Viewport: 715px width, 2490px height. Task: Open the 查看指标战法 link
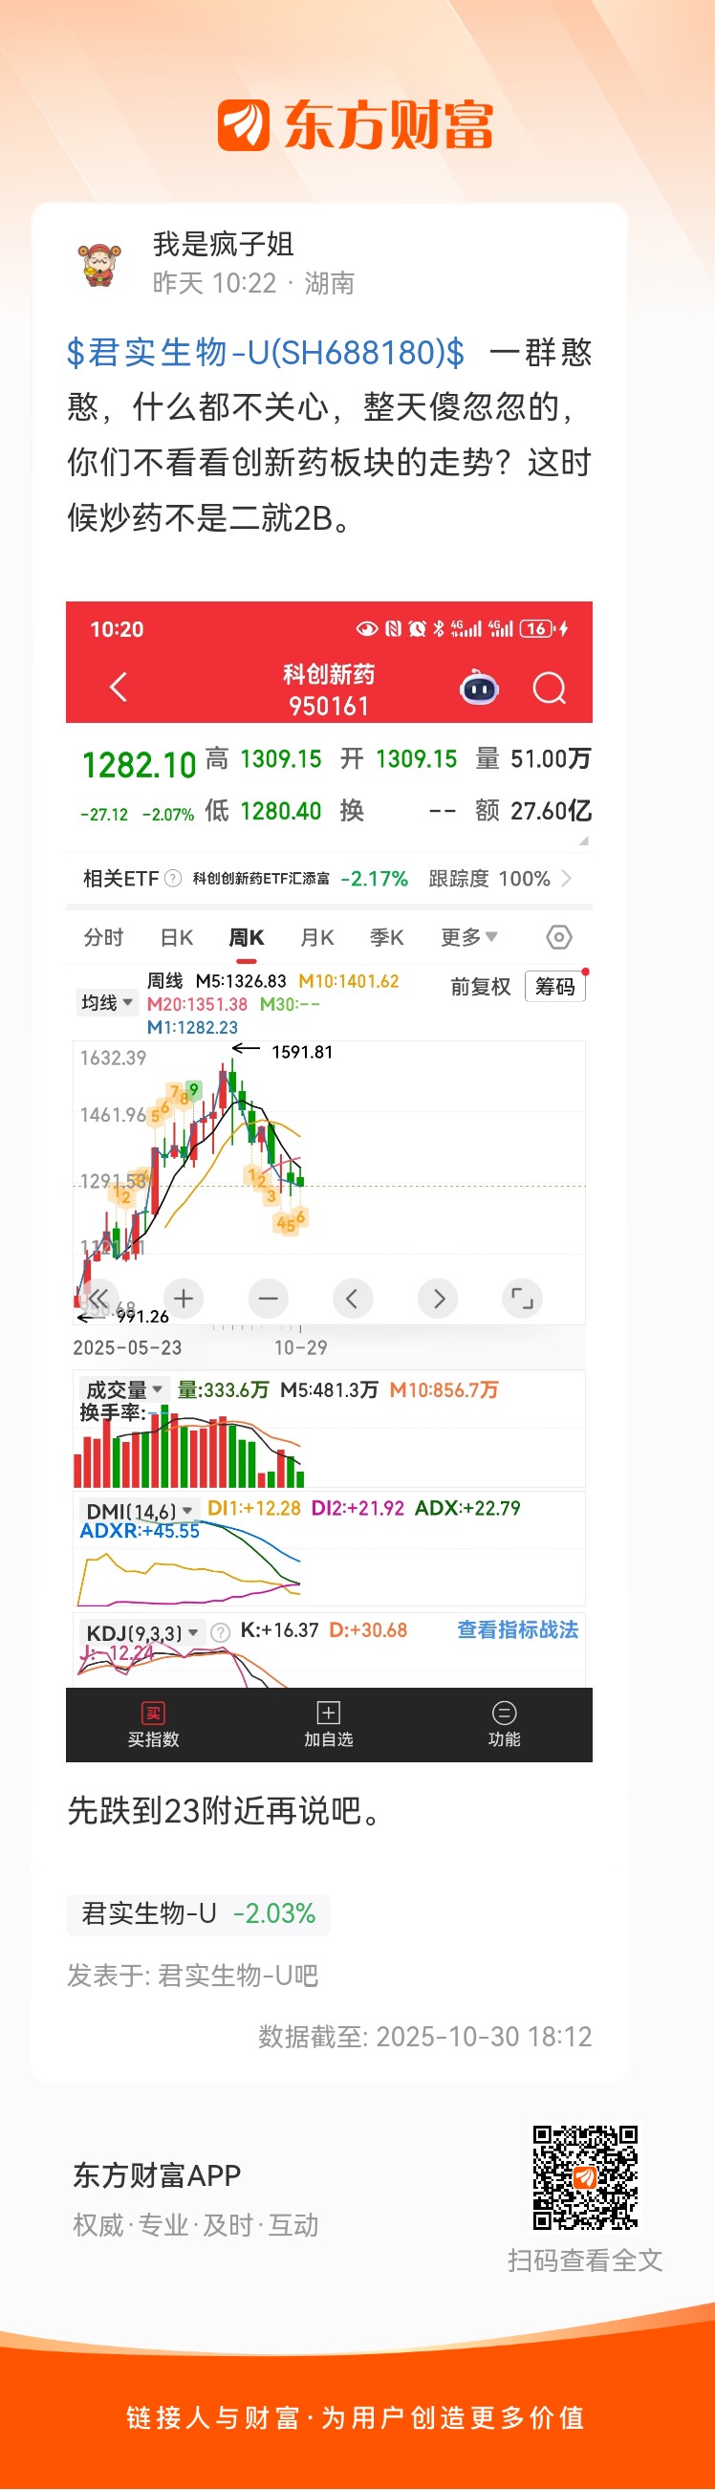click(x=517, y=1629)
